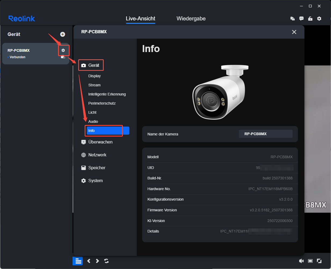Enter fullscreen with bottom-right icon
Viewport: 331px width, 269px height.
[319, 261]
